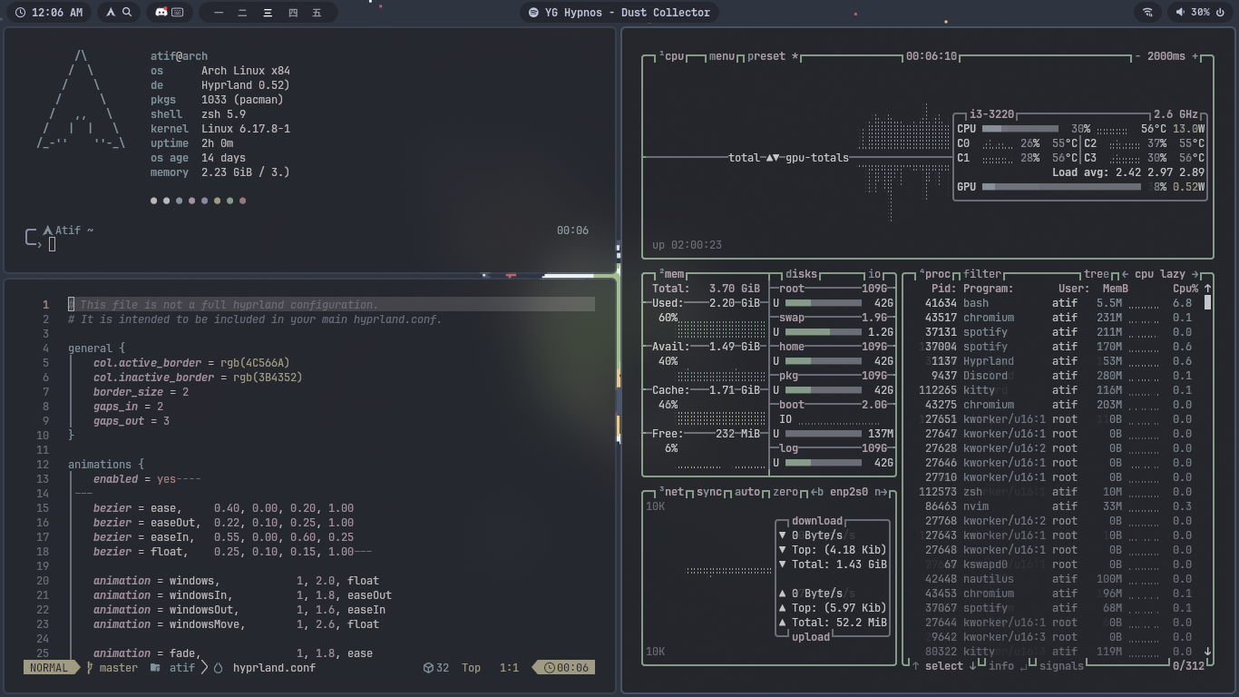Switch to workspace three in top bar

click(268, 13)
